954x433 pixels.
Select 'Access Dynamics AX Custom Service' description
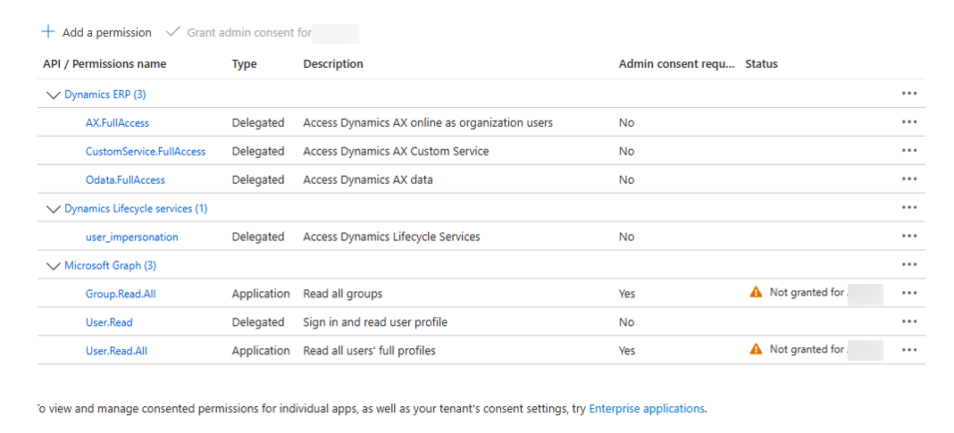point(396,152)
